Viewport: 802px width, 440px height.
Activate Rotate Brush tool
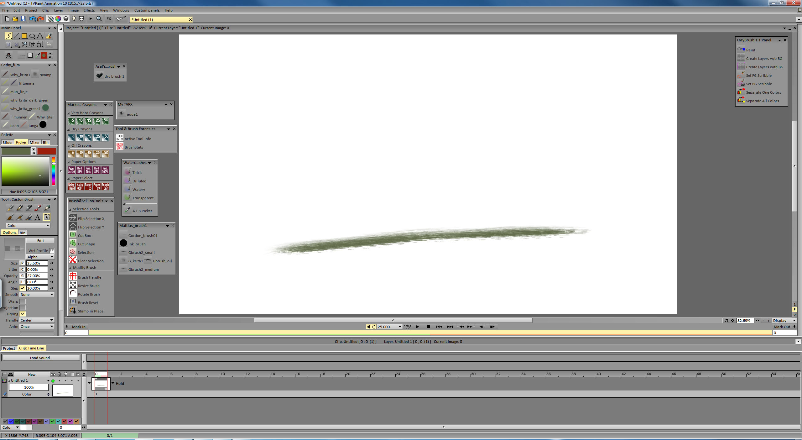(x=85, y=294)
